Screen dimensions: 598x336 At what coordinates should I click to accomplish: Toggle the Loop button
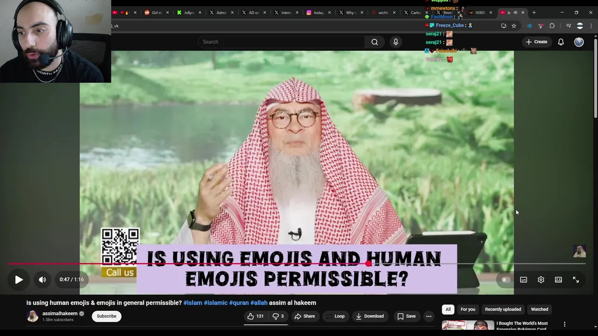click(335, 316)
